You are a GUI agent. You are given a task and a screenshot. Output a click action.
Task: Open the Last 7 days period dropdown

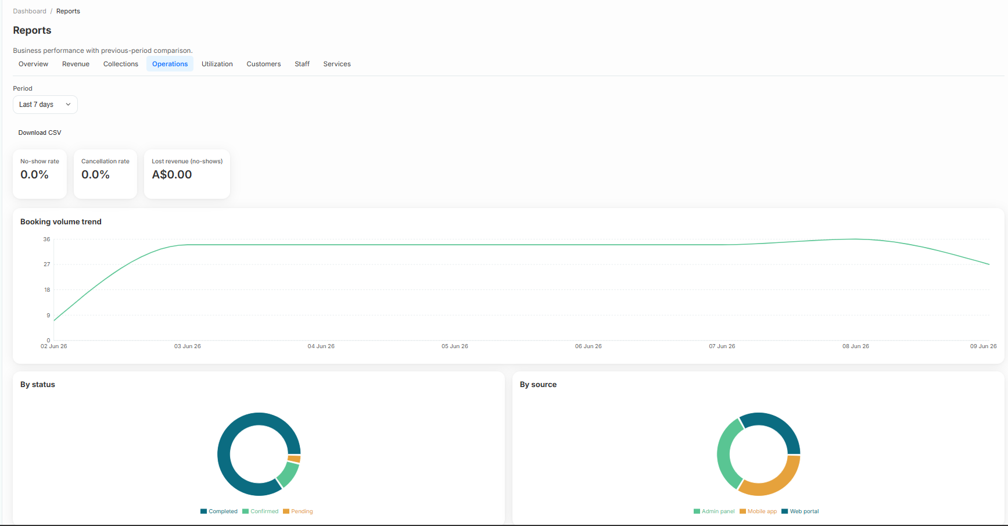[x=45, y=105]
